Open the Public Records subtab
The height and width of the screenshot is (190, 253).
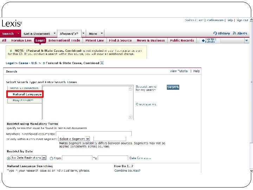pos(182,40)
